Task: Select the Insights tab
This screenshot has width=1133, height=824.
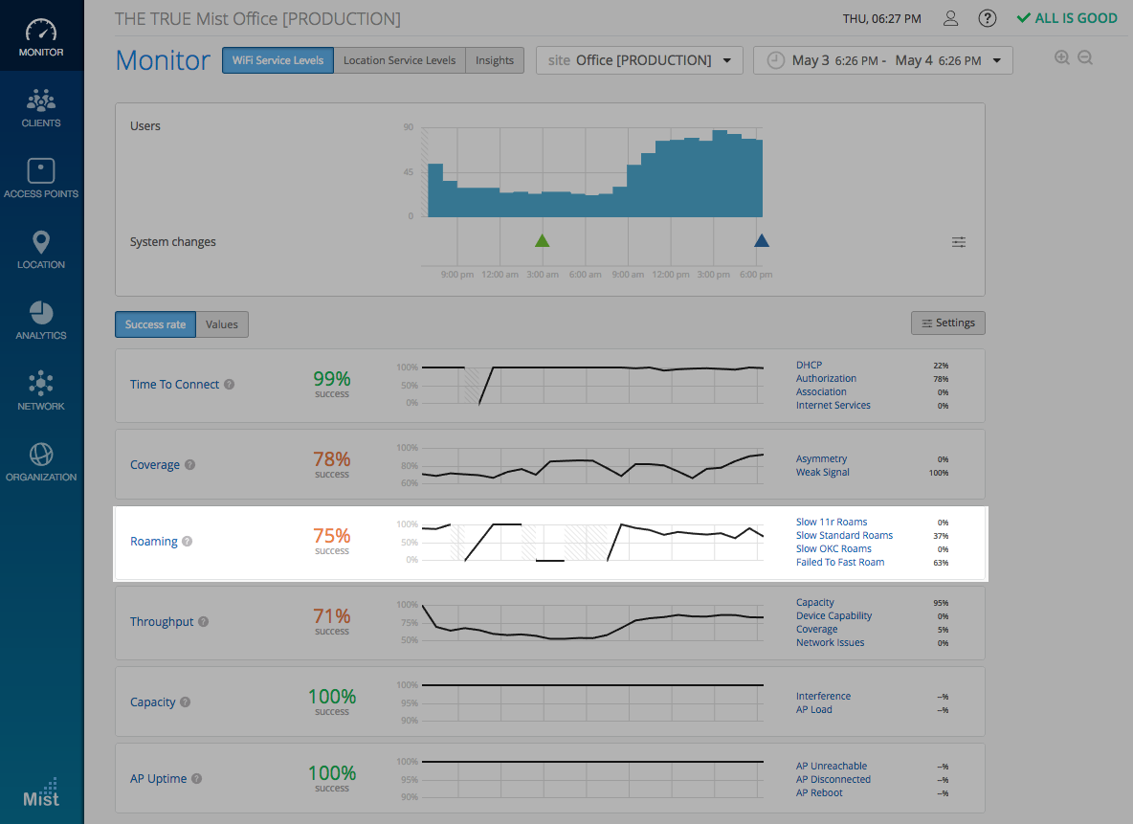Action: click(x=495, y=60)
